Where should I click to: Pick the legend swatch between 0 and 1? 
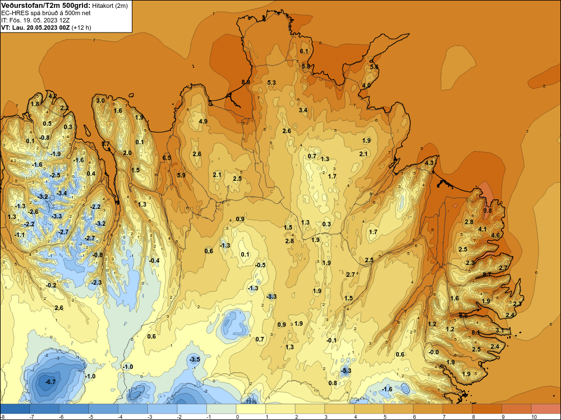(x=251, y=409)
